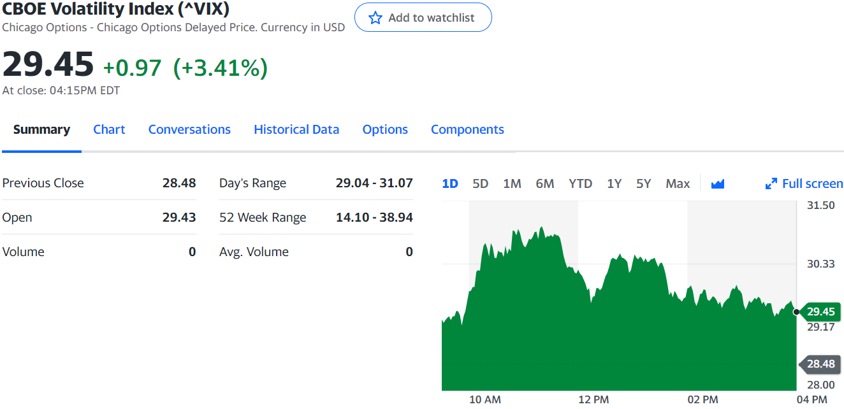Show the YTD chart range
Screen dimensions: 844x409
coord(580,183)
